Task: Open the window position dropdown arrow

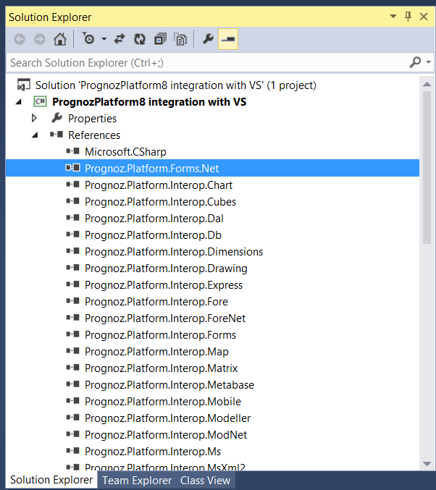Action: click(x=393, y=16)
